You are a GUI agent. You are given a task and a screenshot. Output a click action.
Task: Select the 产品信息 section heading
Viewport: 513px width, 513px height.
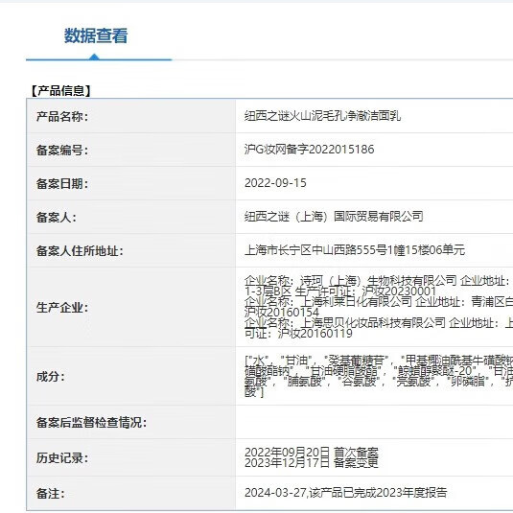tap(60, 91)
